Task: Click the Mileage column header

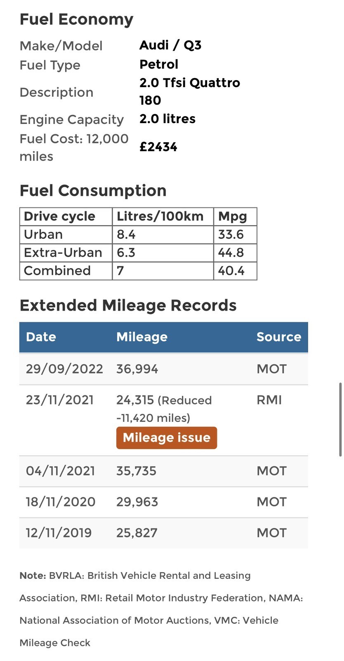Action: pos(142,337)
